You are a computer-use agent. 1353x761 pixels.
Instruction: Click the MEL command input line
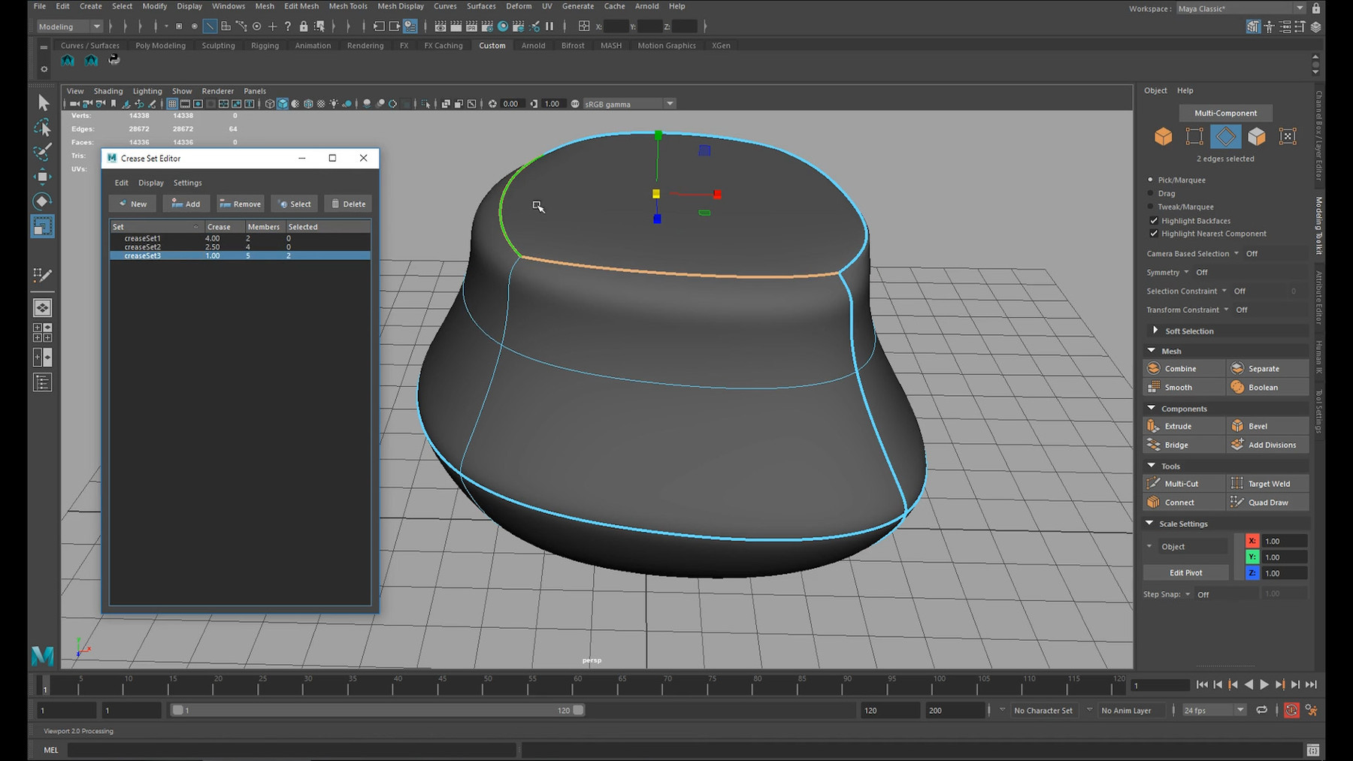(x=292, y=750)
